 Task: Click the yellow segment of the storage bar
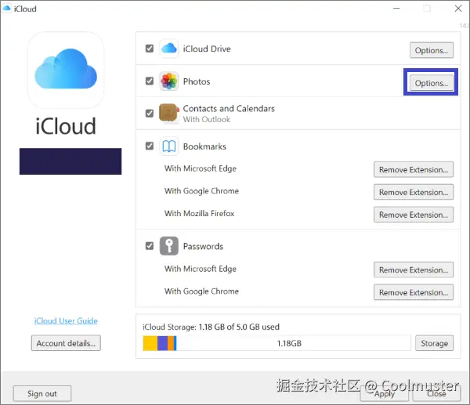pos(150,343)
